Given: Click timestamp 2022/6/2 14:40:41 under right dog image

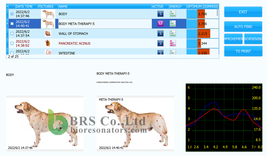Looking at the screenshot, I should 111,148.
